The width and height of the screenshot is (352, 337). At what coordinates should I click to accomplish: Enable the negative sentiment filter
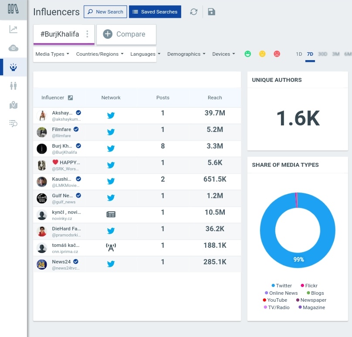[x=277, y=54]
